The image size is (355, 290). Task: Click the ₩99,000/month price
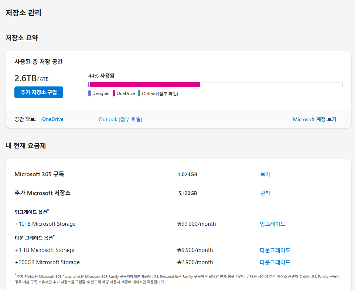coord(197,224)
